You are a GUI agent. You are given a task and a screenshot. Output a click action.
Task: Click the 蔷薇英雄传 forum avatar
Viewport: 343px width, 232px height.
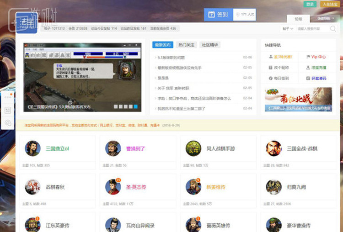(x=193, y=225)
